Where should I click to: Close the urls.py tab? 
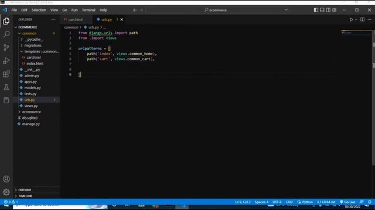pyautogui.click(x=122, y=19)
